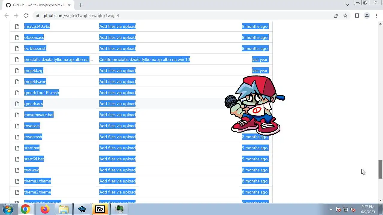Viewport: 383px width, 215px height.
Task: Open Chrome from the taskbar
Action: [25, 209]
